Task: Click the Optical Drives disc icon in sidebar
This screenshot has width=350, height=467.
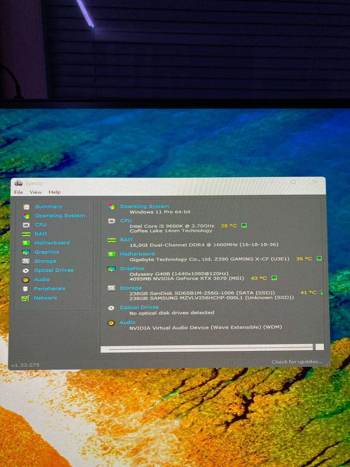Action: tap(26, 271)
